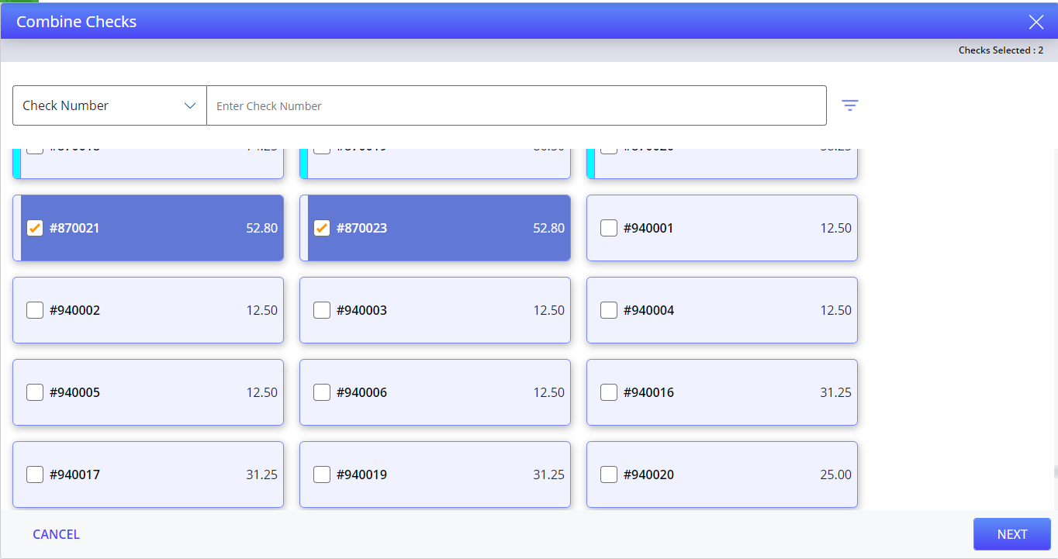Select check card #940020 for 25.00
1058x559 pixels.
point(722,474)
